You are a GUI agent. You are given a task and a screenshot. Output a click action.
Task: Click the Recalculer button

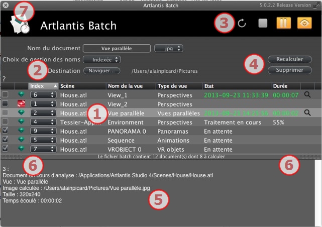(289, 59)
